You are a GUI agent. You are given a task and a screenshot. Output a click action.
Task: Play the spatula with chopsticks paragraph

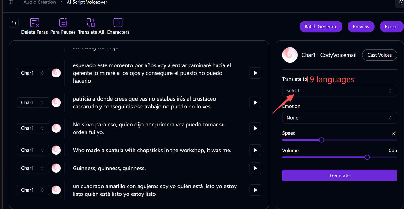(255, 150)
